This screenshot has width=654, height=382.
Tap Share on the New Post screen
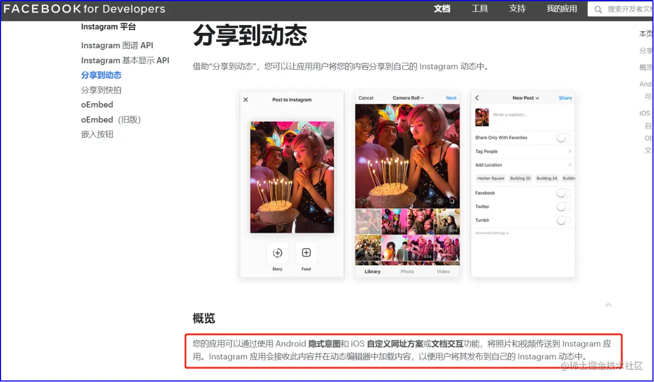(565, 98)
